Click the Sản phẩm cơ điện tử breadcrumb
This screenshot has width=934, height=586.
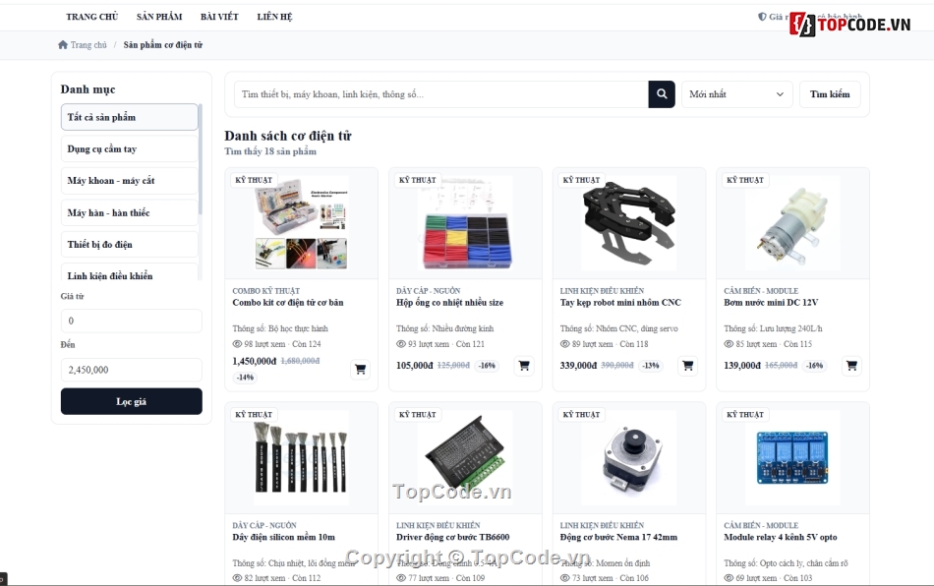coord(162,44)
